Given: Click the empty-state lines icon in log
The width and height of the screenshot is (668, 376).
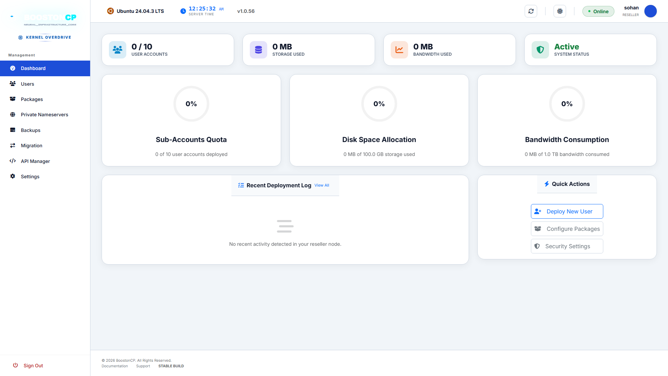Looking at the screenshot, I should click(x=285, y=226).
